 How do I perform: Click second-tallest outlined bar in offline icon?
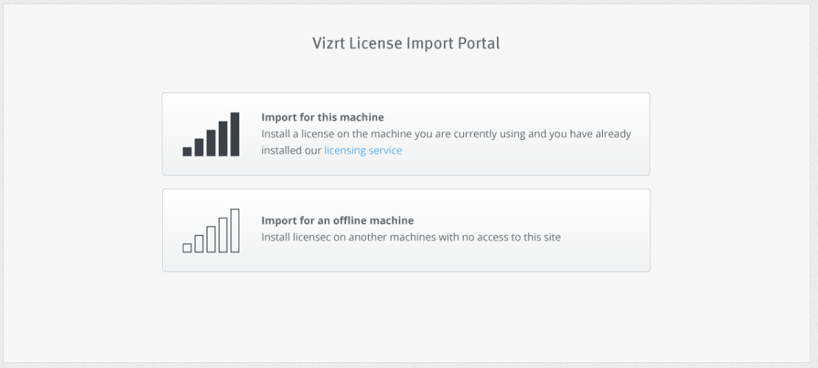(x=223, y=235)
